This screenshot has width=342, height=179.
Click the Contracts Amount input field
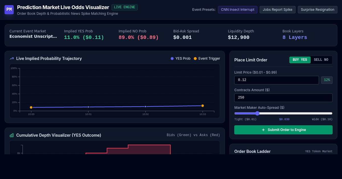[x=283, y=98]
